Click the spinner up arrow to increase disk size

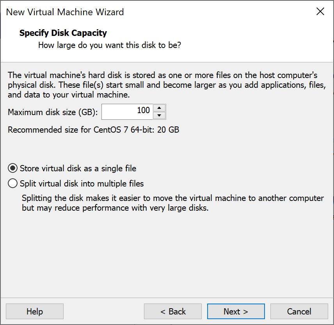click(159, 108)
